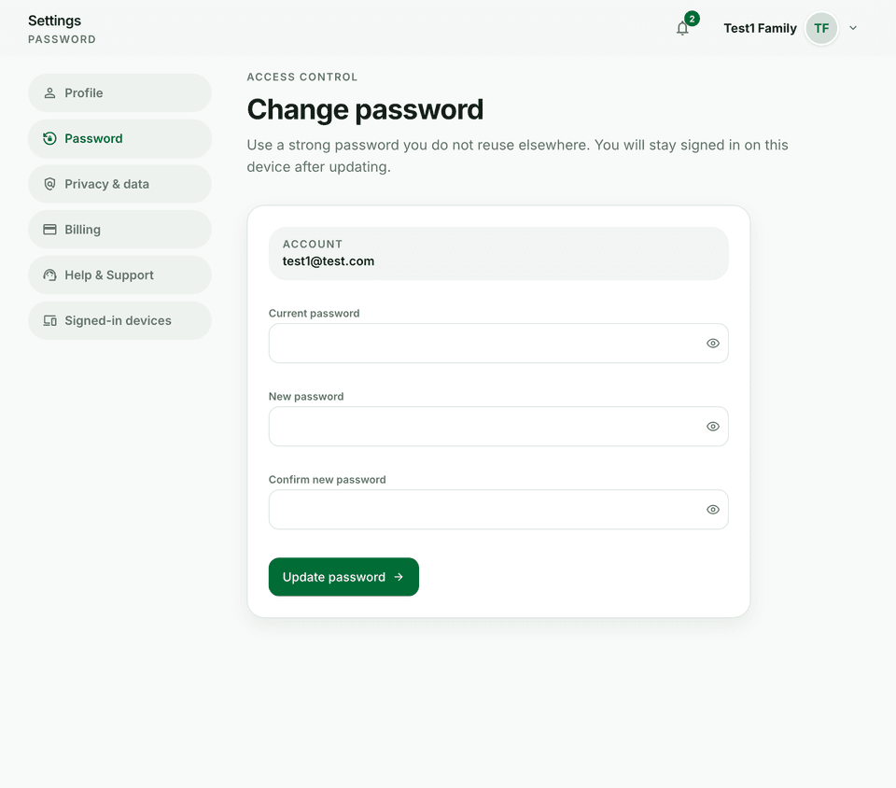Submit with the Update password button
Screen dimensions: 896x788
click(343, 577)
